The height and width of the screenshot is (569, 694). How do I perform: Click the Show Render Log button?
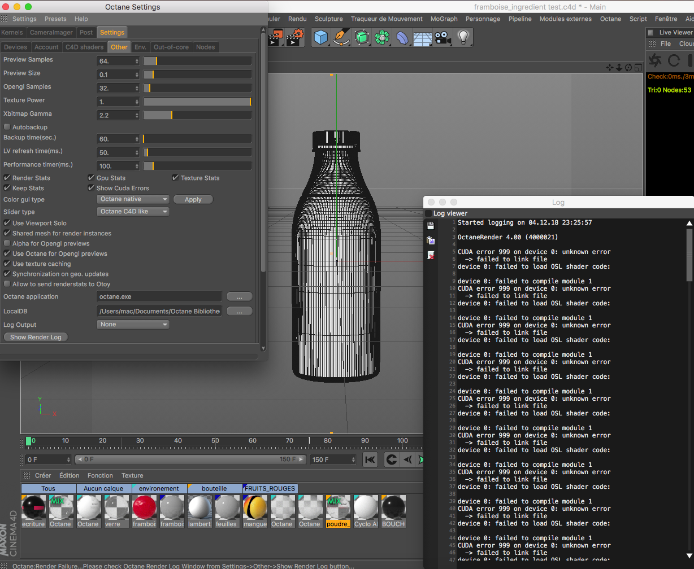click(x=36, y=337)
